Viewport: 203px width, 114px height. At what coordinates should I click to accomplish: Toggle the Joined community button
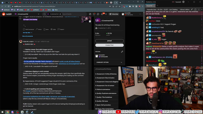[109, 41]
